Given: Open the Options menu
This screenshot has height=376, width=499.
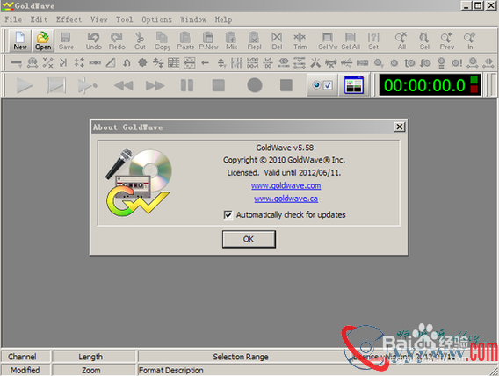Looking at the screenshot, I should [x=156, y=19].
